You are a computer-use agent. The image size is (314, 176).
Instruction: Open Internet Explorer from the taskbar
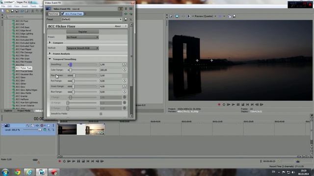click(29, 172)
